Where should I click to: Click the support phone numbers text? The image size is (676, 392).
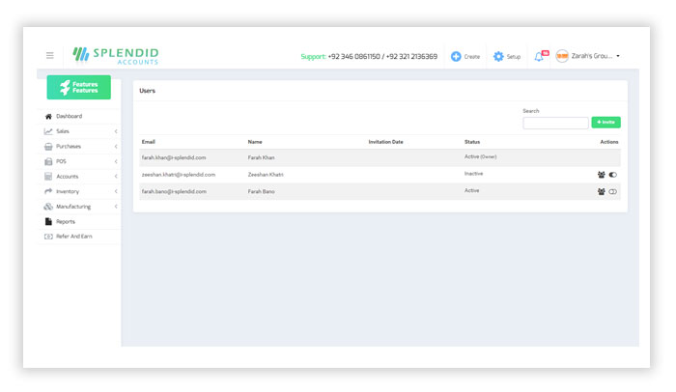point(382,57)
